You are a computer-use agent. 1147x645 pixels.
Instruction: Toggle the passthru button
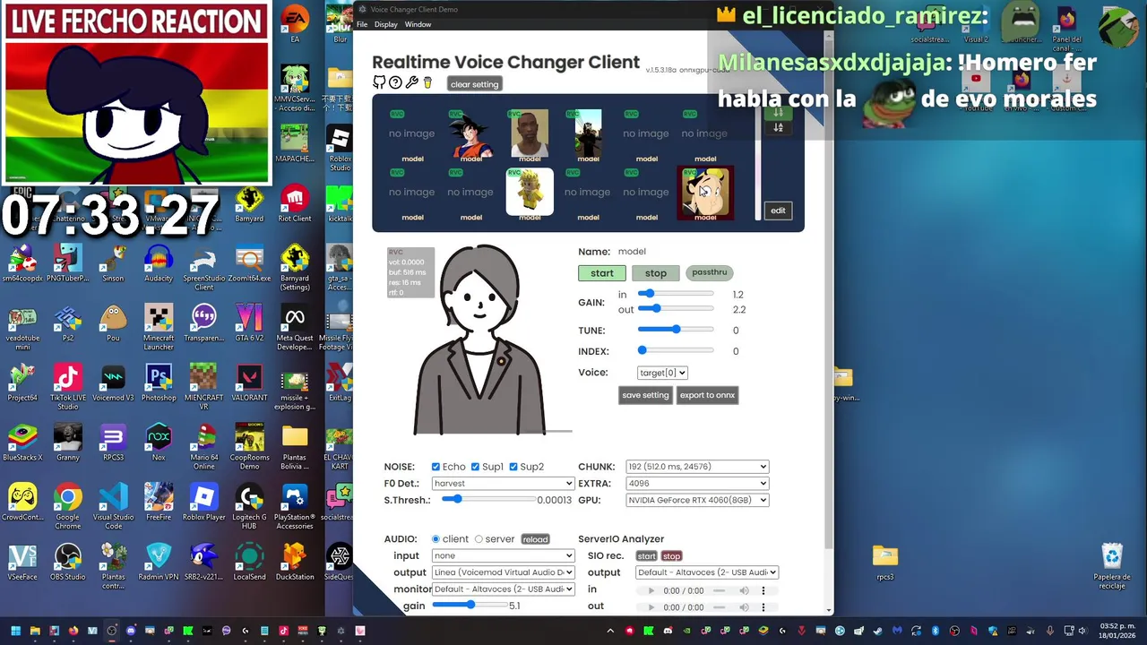[709, 272]
